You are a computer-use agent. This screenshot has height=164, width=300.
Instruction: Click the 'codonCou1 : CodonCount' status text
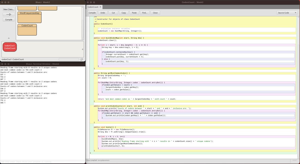(13, 59)
